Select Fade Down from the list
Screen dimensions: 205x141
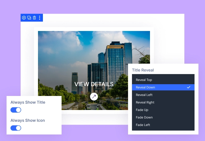pyautogui.click(x=144, y=117)
